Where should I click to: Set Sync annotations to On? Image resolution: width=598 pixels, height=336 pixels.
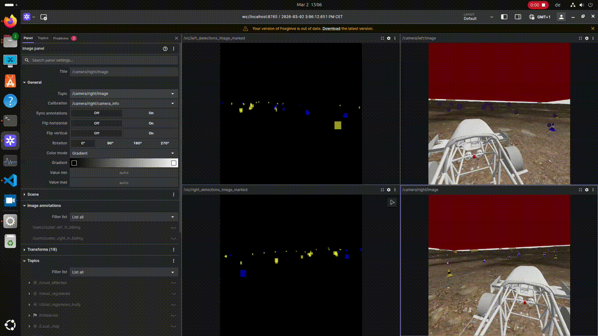tap(151, 113)
